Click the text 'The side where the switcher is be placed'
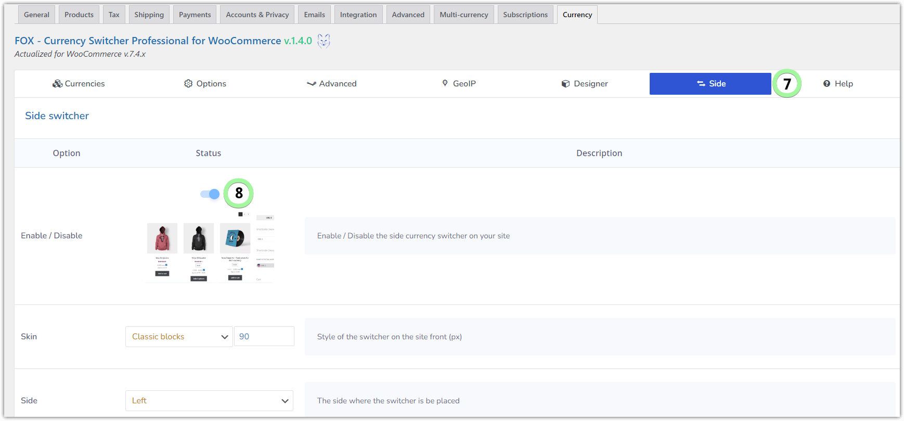This screenshot has height=421, width=904. [389, 401]
